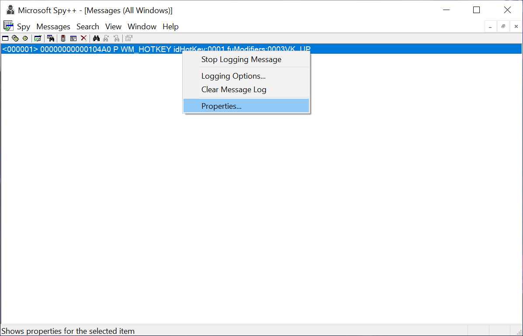Clear the log with the red X icon
The image size is (523, 336).
(84, 38)
